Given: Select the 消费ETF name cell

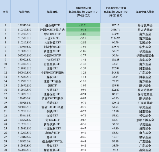Looking at the screenshot, I should (x=52, y=103).
